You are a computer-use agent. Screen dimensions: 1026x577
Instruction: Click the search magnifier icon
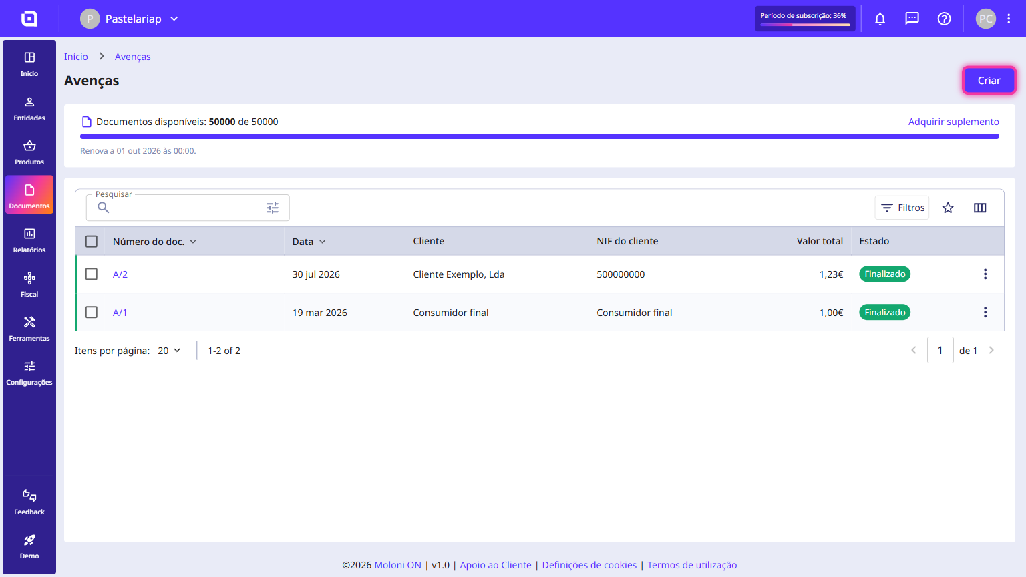coord(104,208)
